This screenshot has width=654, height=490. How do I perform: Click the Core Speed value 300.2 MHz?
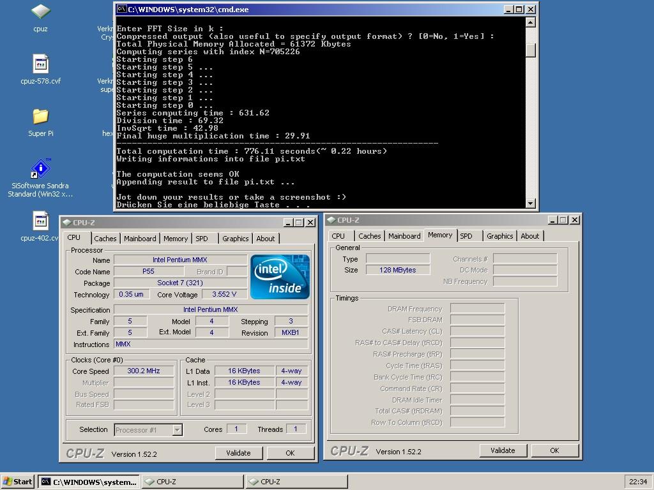tap(144, 371)
